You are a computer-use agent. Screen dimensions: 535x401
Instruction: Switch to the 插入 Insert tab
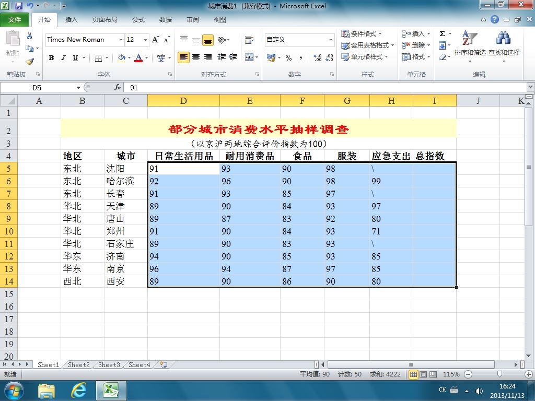tap(71, 19)
